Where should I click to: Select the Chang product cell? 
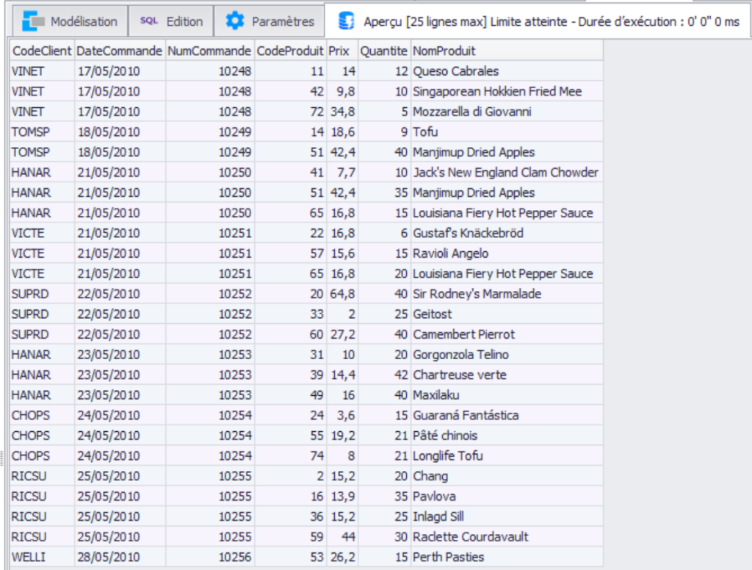[507, 476]
